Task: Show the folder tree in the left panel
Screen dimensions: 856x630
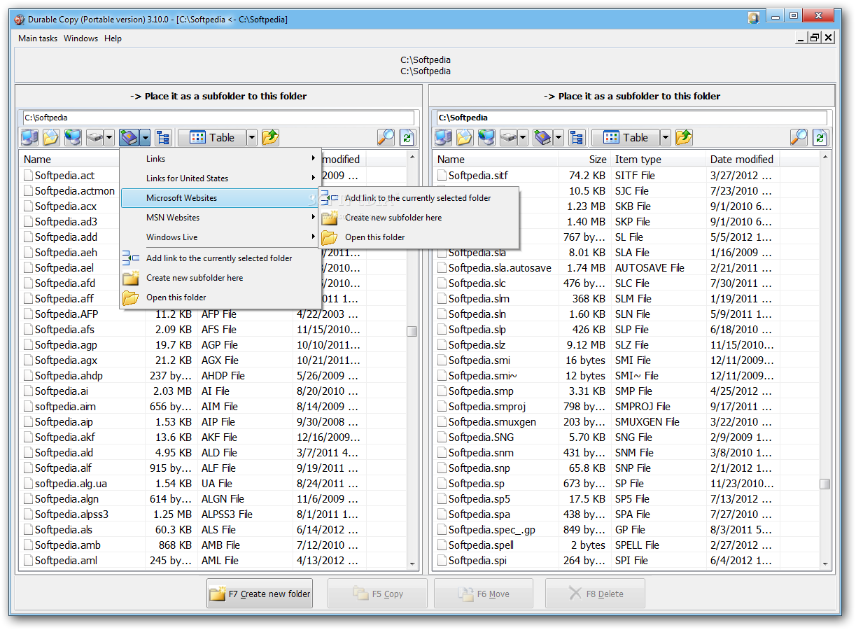Action: [163, 137]
